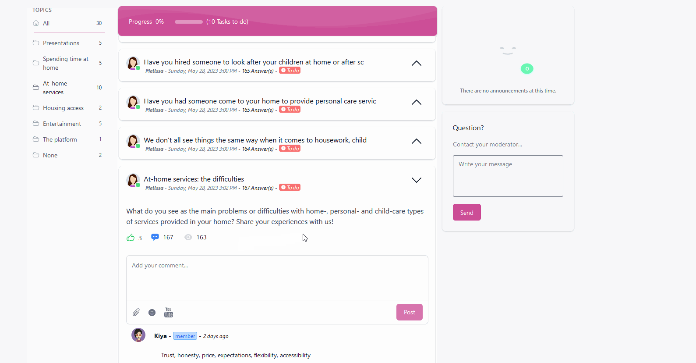Click the member badge next to Kiya
The width and height of the screenshot is (696, 363).
coord(185,336)
